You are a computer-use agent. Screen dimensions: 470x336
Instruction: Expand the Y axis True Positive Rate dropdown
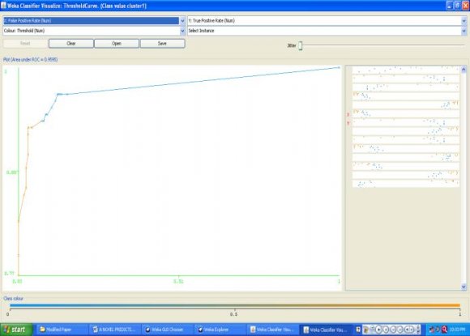coord(464,21)
